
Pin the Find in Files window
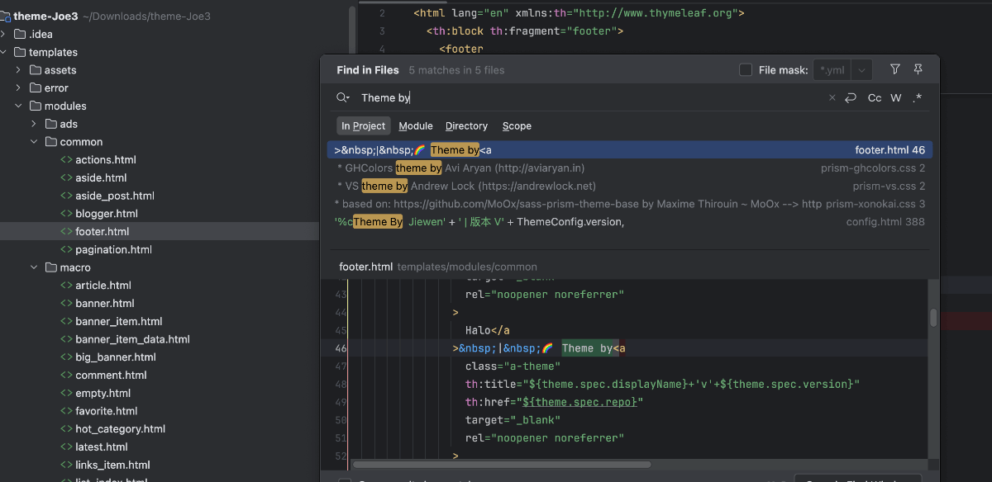pyautogui.click(x=918, y=70)
